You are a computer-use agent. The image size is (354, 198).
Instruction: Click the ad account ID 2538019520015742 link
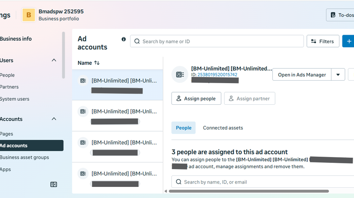[217, 74]
